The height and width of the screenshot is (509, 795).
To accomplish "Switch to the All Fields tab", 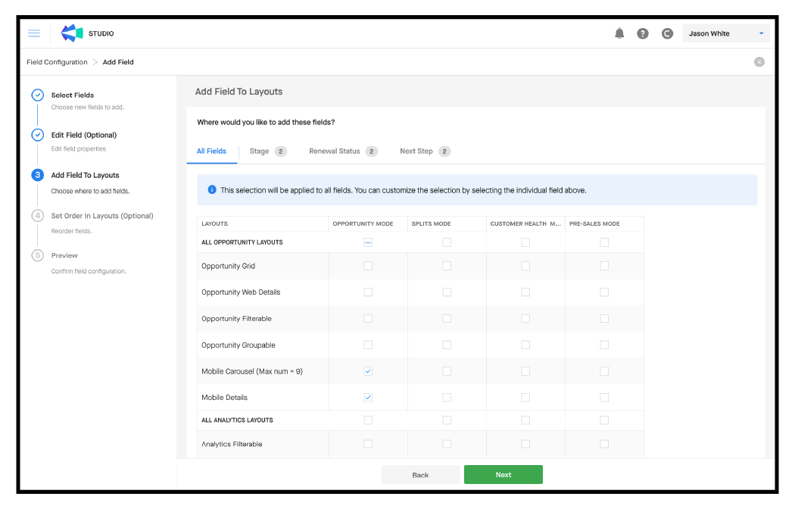I will (211, 151).
